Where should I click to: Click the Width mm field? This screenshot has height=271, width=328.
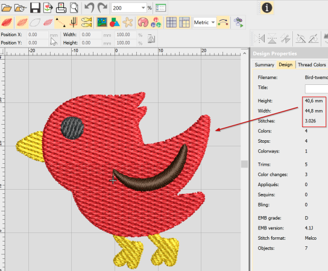coord(91,34)
